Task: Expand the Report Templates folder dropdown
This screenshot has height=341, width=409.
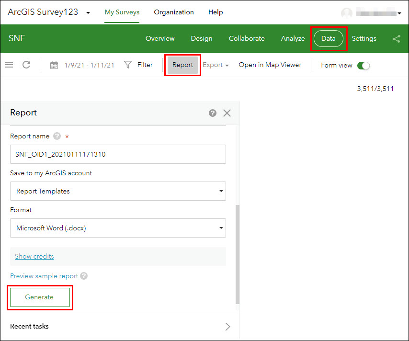Action: pyautogui.click(x=118, y=191)
